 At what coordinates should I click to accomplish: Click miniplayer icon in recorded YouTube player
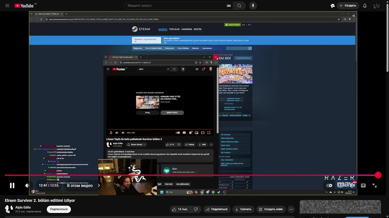point(197,133)
